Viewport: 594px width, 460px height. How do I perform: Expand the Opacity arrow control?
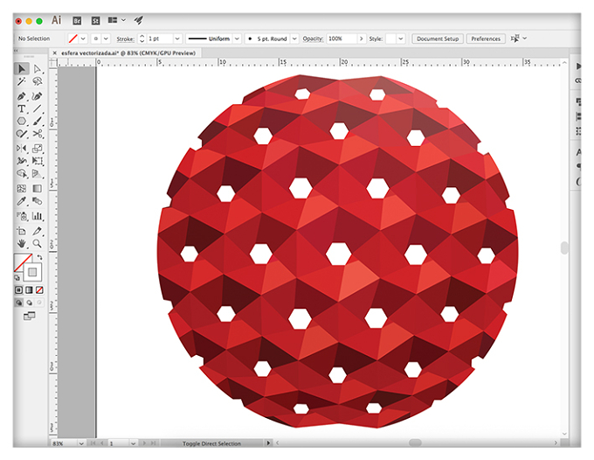click(x=361, y=38)
